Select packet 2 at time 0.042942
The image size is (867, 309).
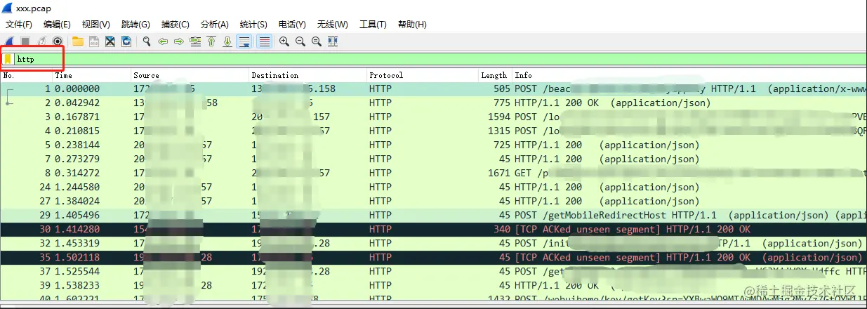pos(434,103)
